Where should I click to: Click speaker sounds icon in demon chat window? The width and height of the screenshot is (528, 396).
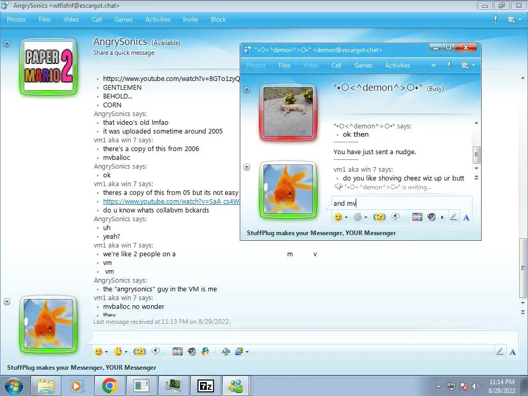(432, 217)
